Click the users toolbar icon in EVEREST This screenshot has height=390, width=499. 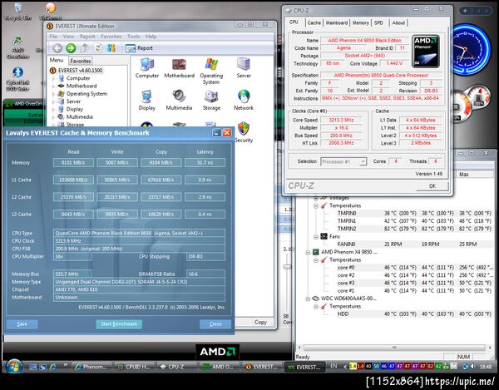click(111, 48)
